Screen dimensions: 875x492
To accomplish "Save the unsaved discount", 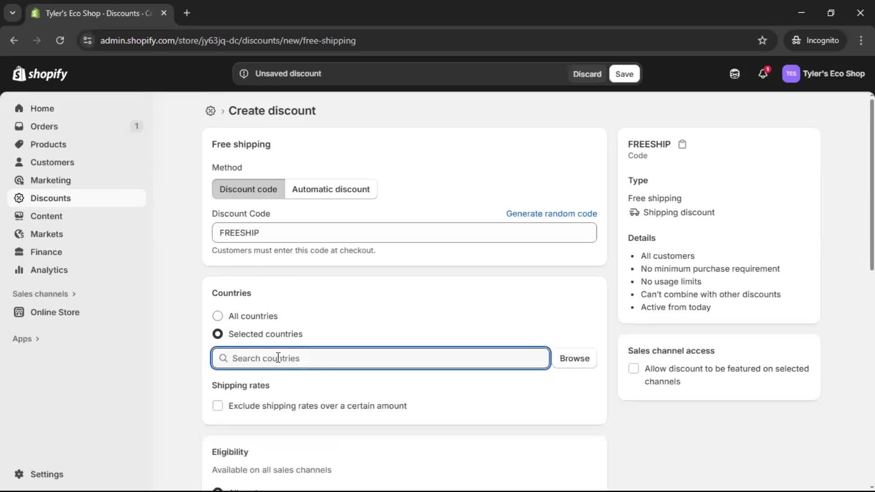I will [623, 73].
